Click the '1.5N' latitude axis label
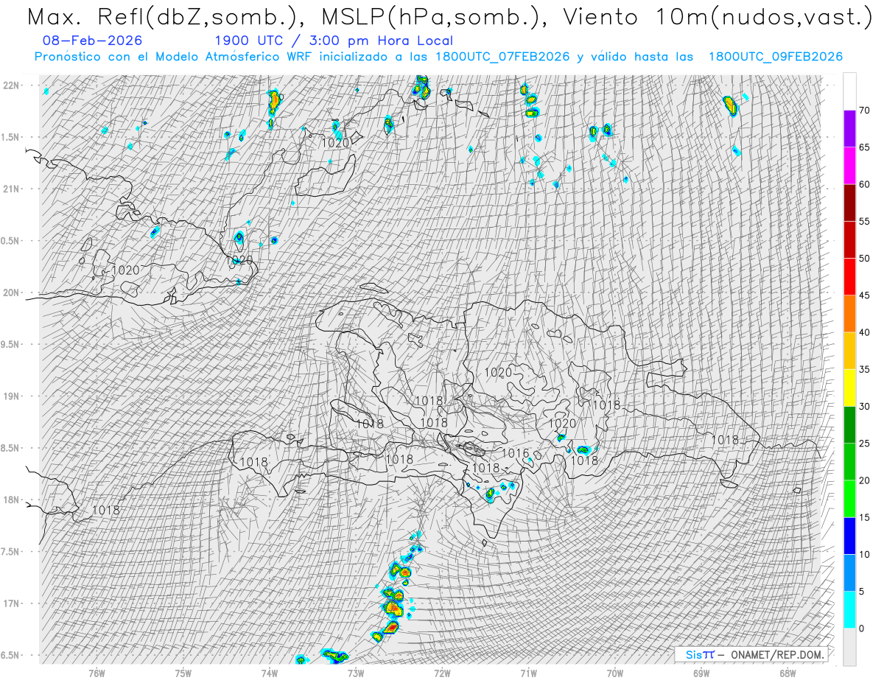This screenshot has height=683, width=884. 11,137
